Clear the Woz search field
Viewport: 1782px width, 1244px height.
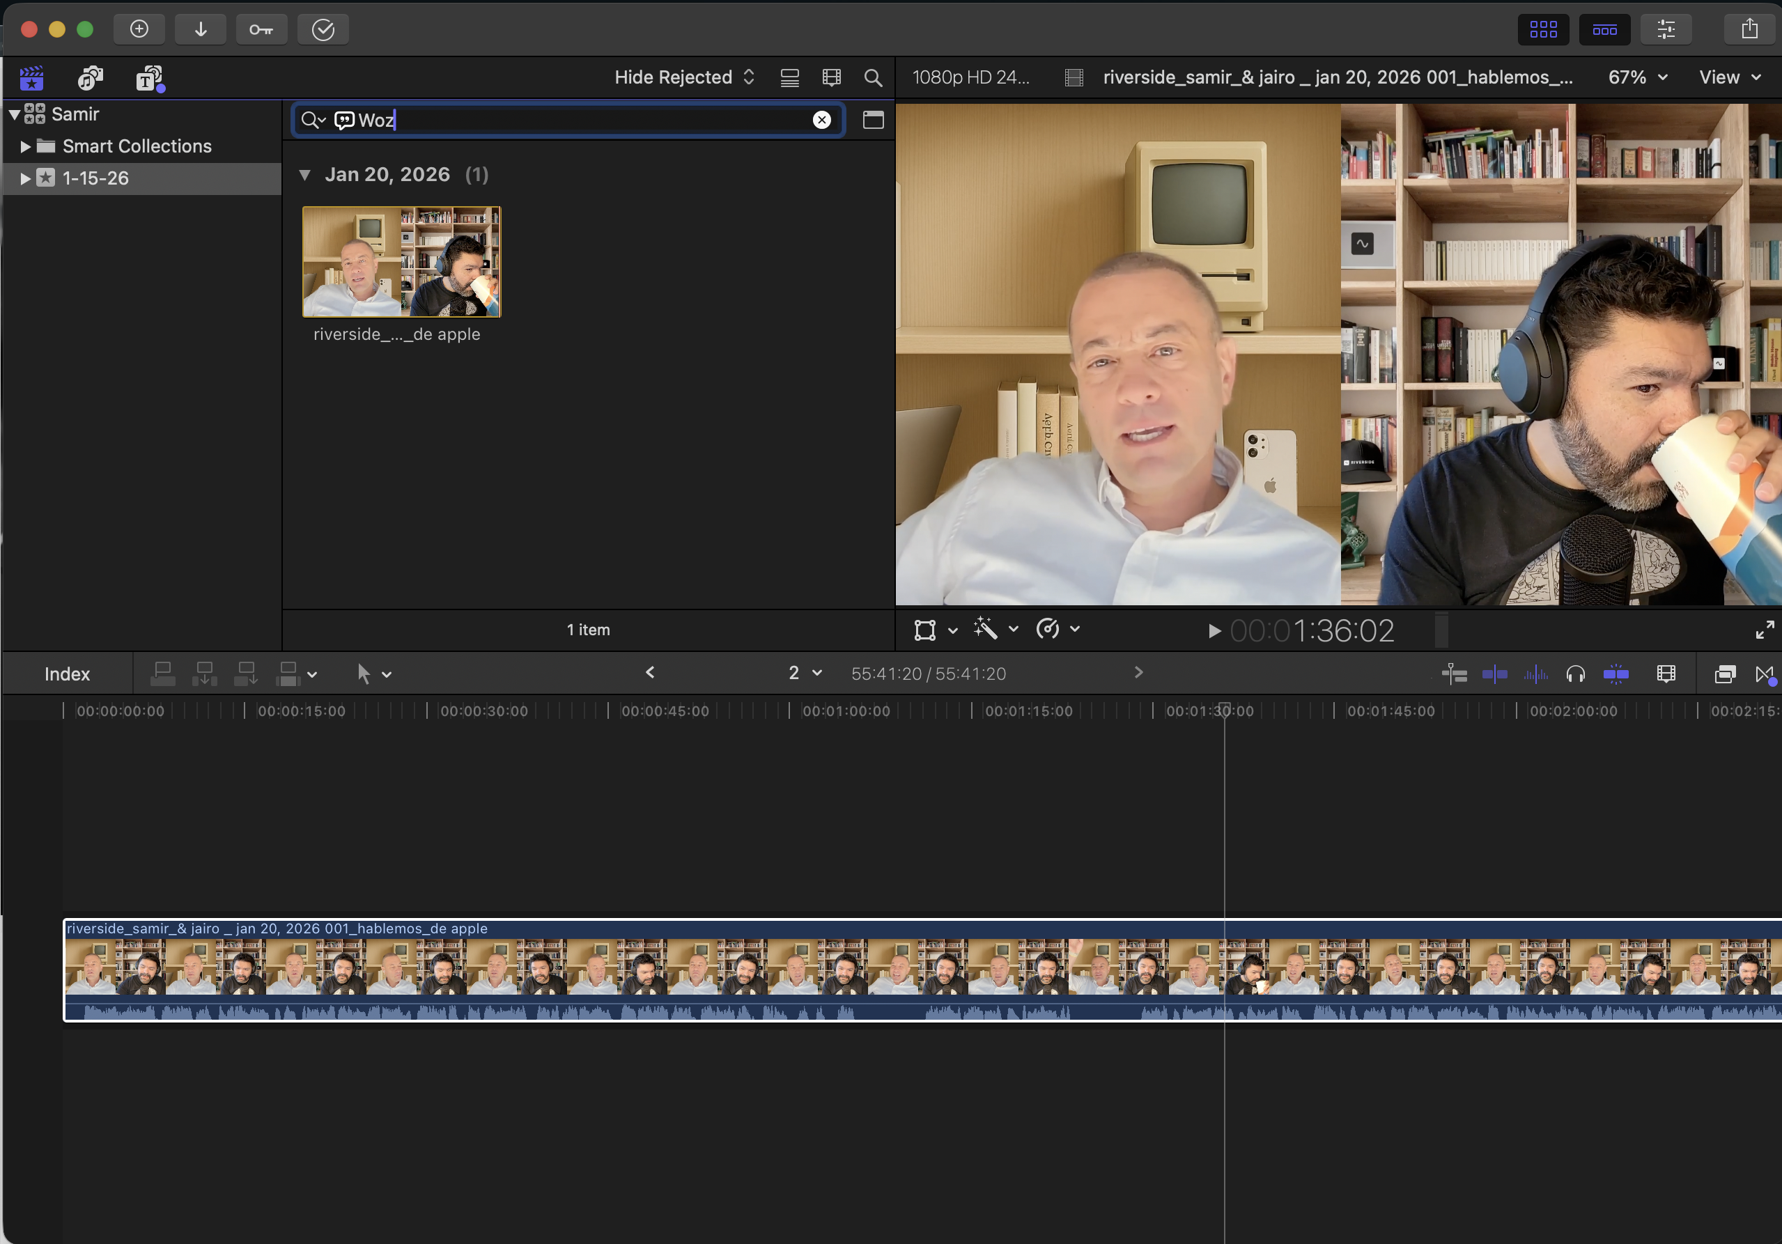(x=821, y=120)
